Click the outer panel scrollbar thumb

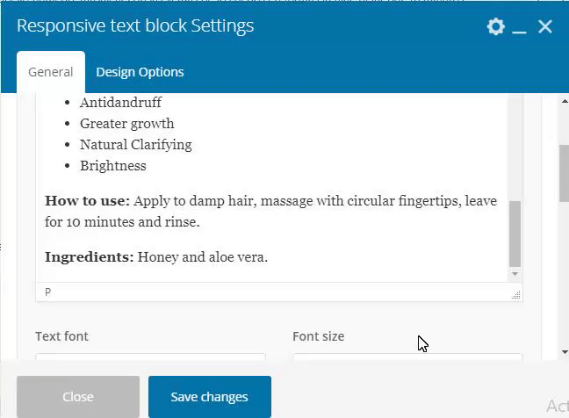pyautogui.click(x=564, y=173)
